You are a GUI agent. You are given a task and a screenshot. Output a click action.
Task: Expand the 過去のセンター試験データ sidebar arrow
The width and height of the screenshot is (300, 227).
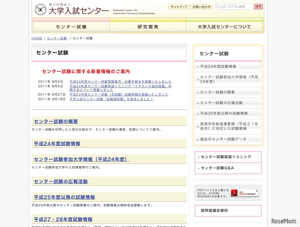(198, 139)
